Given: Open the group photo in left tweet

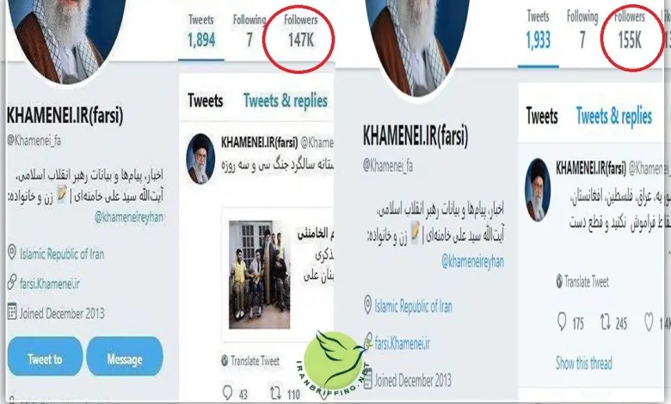Looking at the screenshot, I should coord(259,274).
